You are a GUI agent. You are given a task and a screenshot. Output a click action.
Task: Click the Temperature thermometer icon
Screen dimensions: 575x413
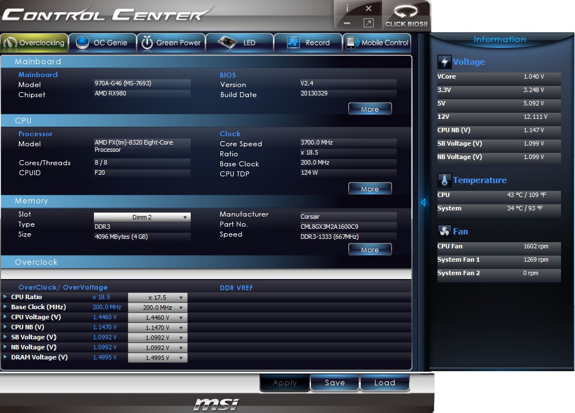[444, 180]
